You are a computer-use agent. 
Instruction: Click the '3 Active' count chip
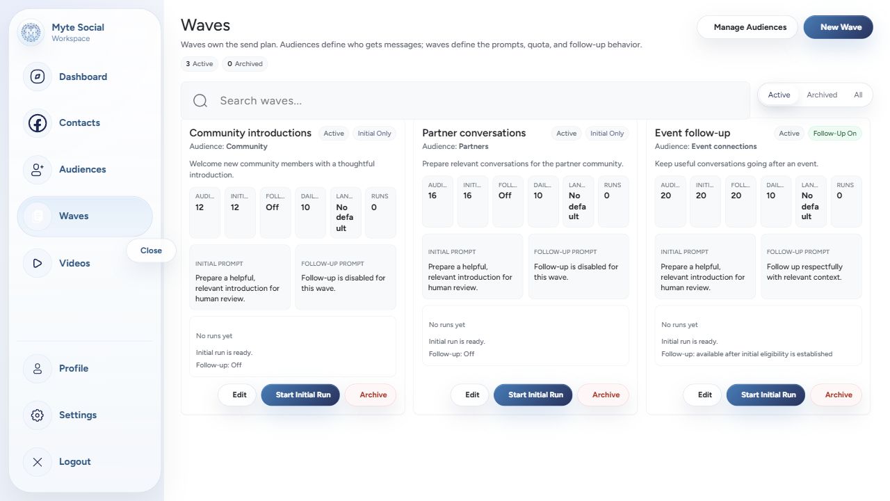pos(199,64)
